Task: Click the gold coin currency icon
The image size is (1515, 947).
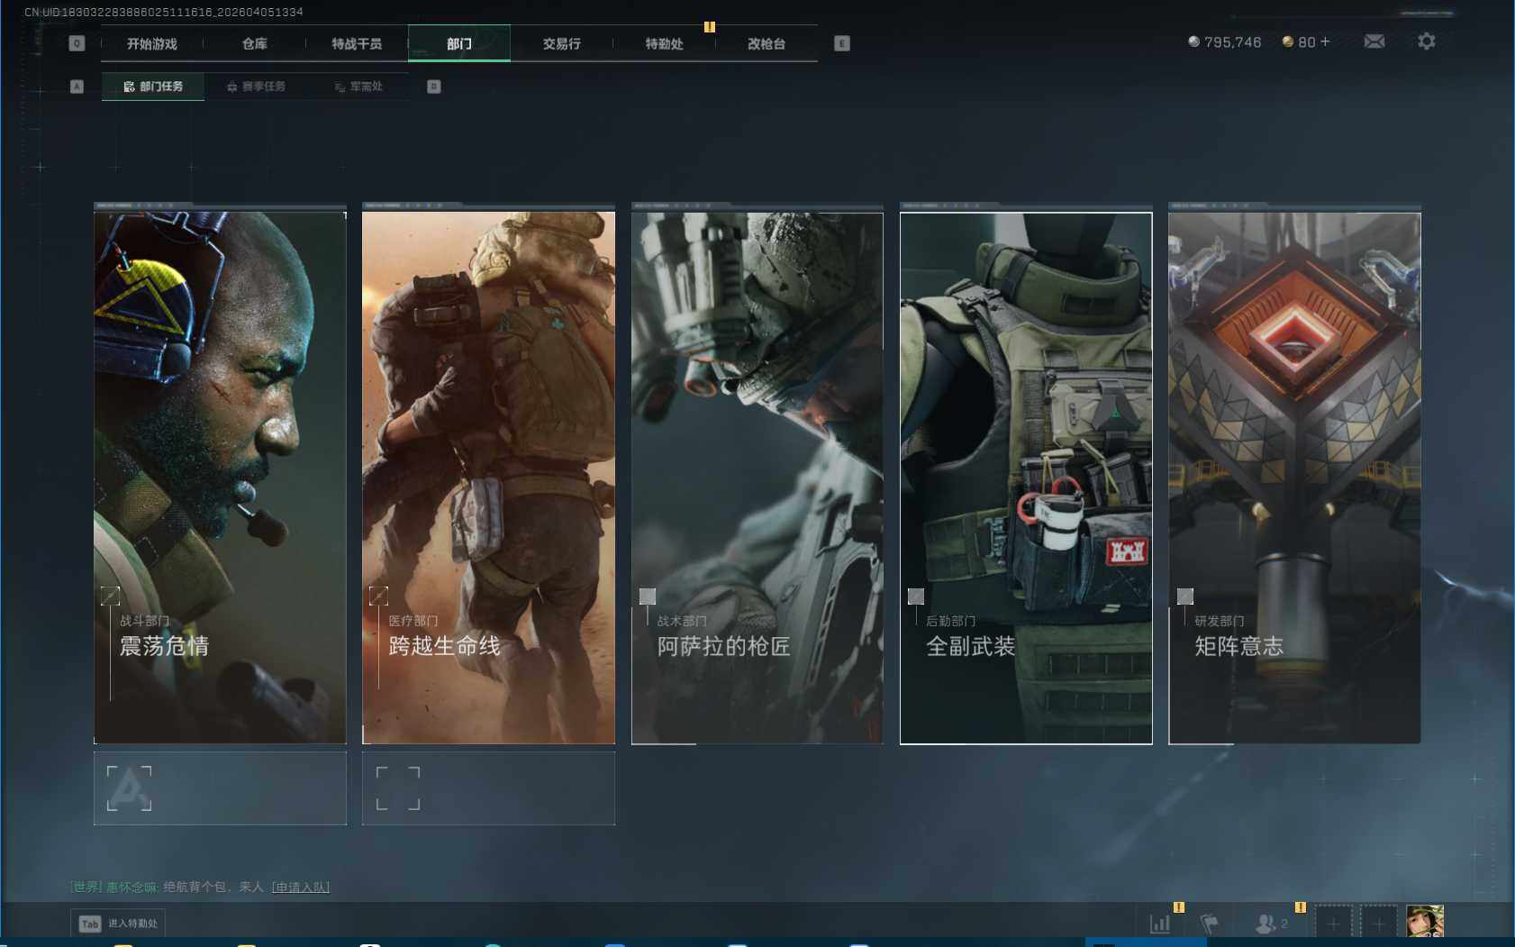Action: [1288, 41]
